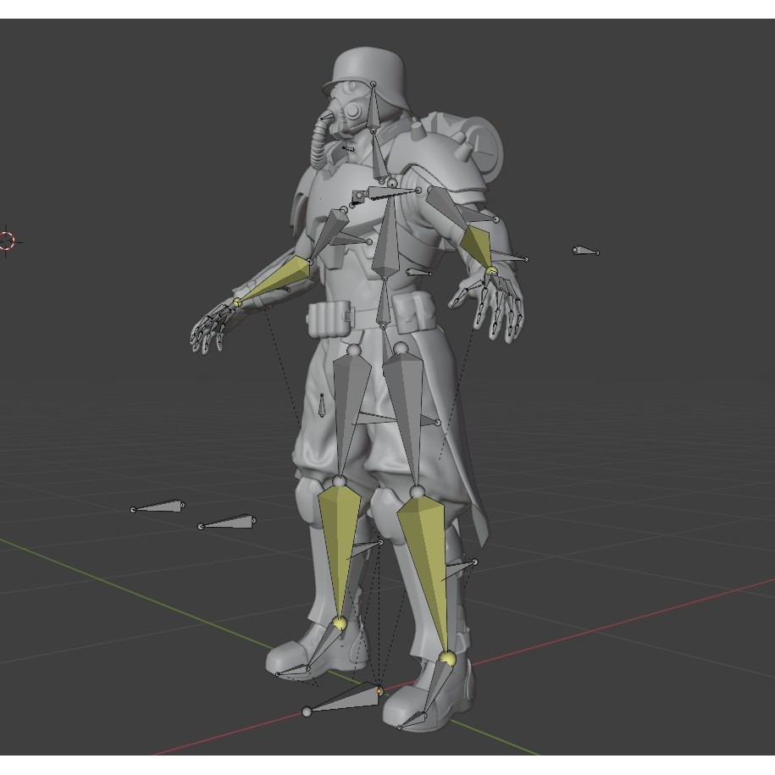The image size is (775, 775).
Task: Select toe bone in character's left boot
Action: tap(412, 720)
